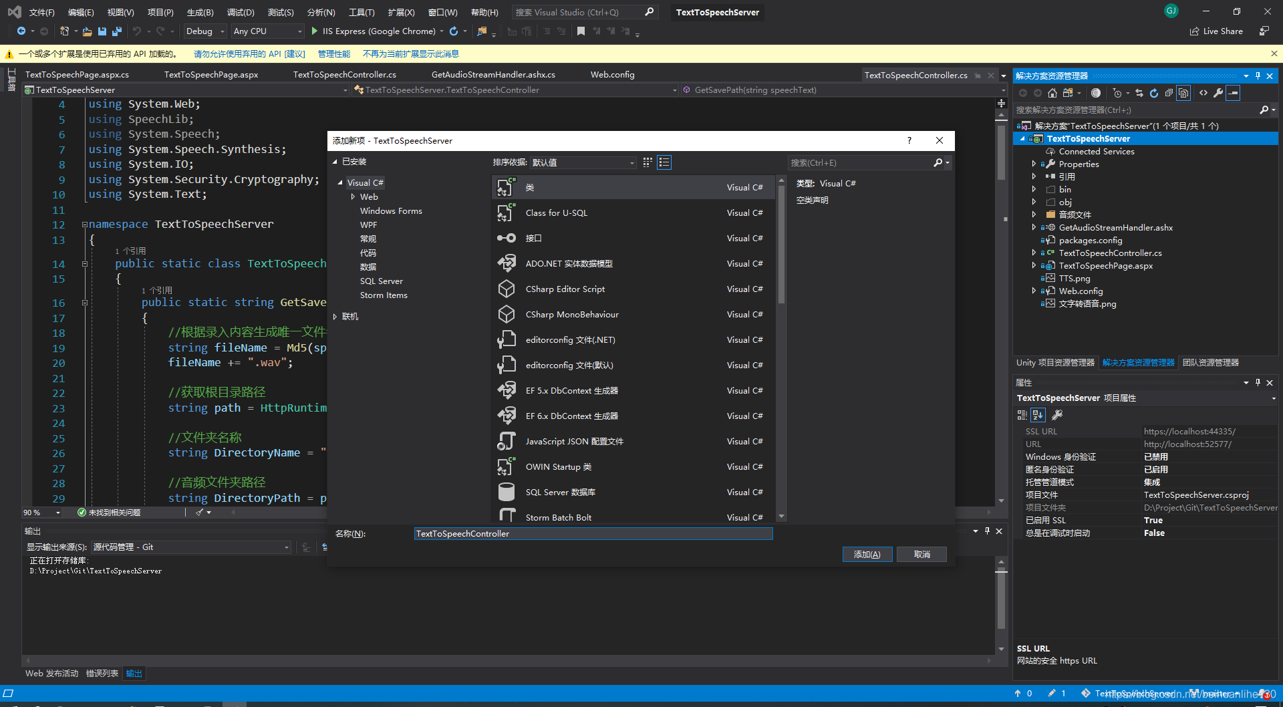Expand the TextToSpeechController.cs node in Solution Explorer
1283x707 pixels.
click(x=1034, y=253)
